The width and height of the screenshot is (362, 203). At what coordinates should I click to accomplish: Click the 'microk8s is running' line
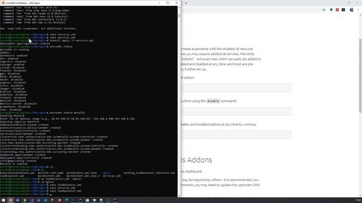[15, 50]
